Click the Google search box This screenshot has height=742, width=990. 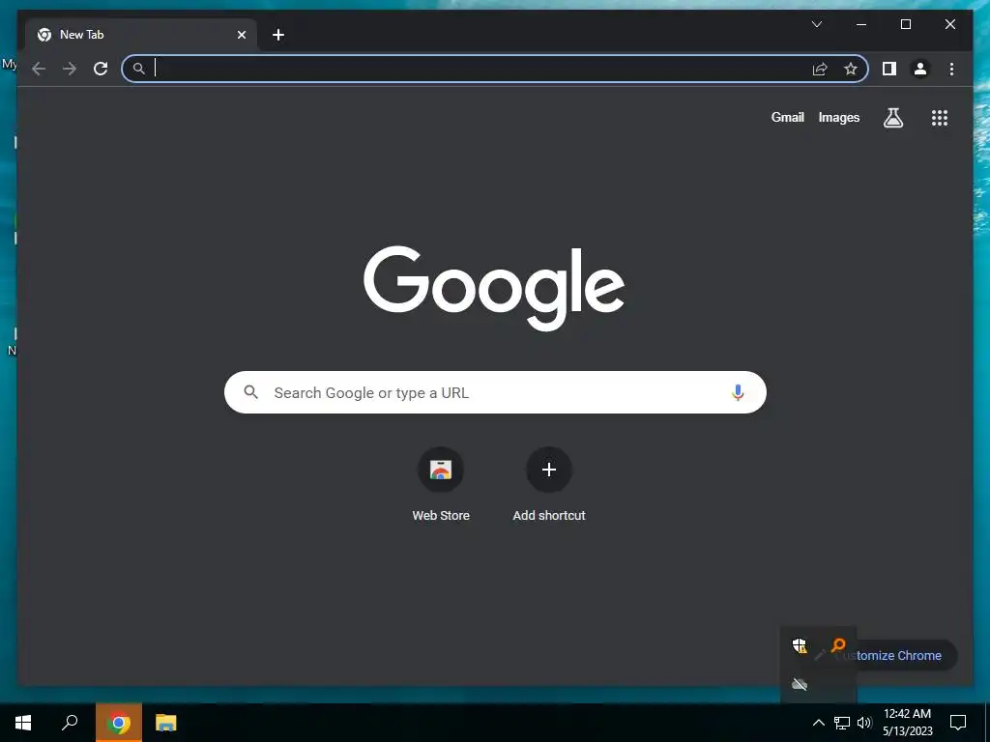click(495, 392)
